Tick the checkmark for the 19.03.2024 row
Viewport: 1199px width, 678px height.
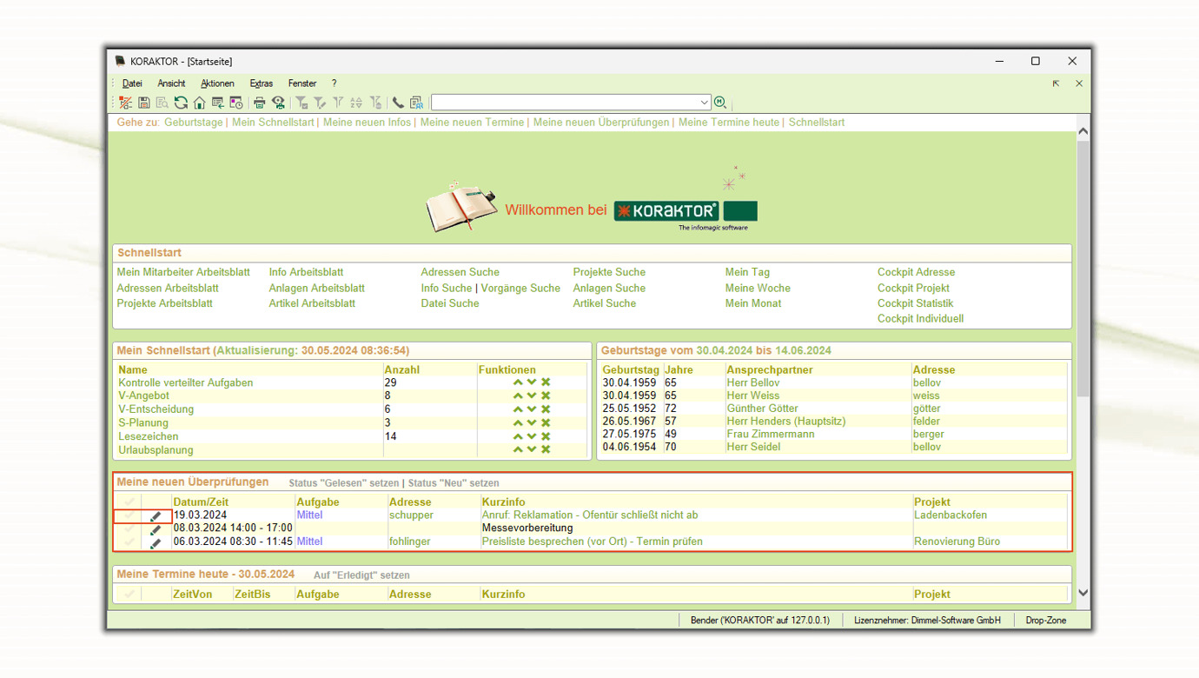[129, 515]
